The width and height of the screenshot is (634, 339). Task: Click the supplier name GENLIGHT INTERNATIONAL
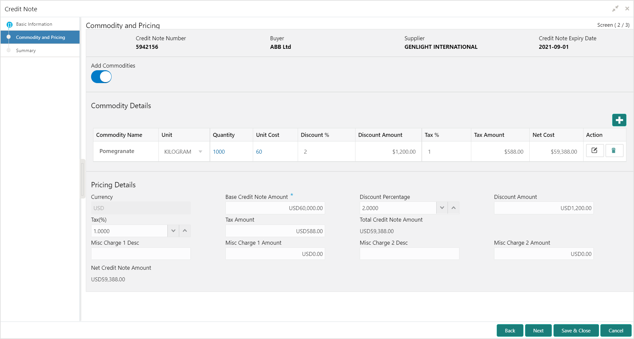441,47
